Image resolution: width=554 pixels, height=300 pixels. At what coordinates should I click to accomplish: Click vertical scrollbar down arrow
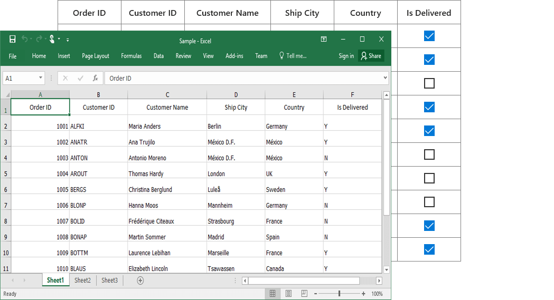387,269
